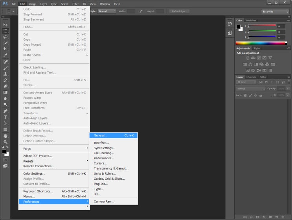The image size is (292, 220).
Task: Select the Eyedropper tool
Action: coord(6,55)
